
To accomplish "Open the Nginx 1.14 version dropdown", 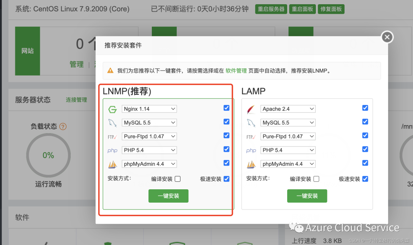I will coord(149,109).
